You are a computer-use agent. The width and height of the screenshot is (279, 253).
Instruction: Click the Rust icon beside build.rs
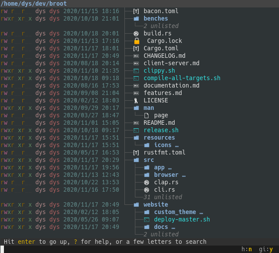pos(136,34)
